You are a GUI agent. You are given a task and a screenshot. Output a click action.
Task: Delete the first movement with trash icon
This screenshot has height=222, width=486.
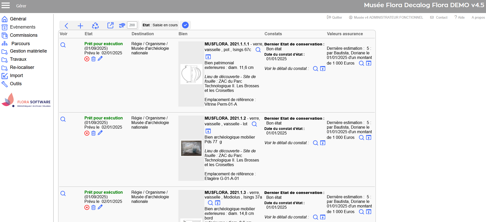(93, 59)
